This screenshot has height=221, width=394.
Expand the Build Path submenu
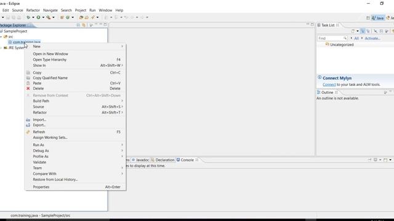coord(75,101)
